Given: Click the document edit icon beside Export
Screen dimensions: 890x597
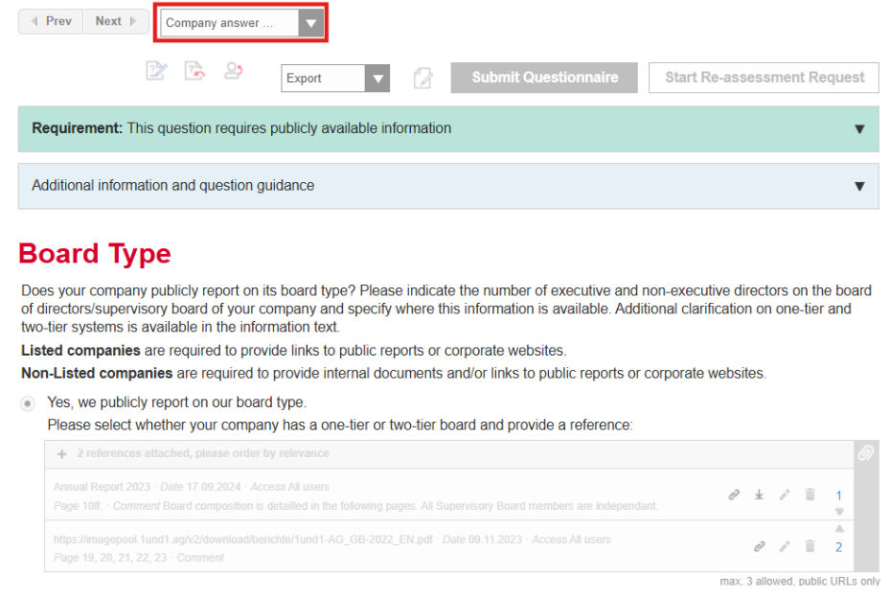Looking at the screenshot, I should pos(422,79).
